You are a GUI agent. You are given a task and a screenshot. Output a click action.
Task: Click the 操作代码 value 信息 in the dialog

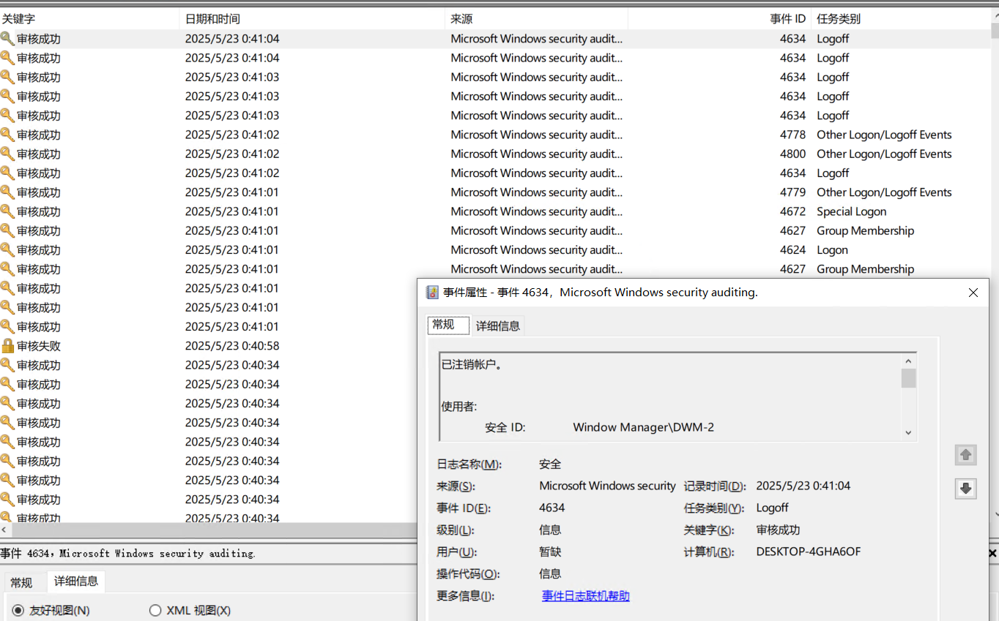[550, 573]
